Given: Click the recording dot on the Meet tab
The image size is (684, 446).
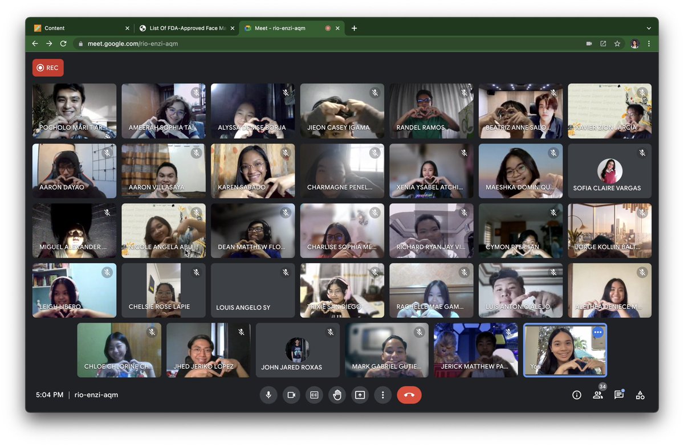Looking at the screenshot, I should click(328, 28).
